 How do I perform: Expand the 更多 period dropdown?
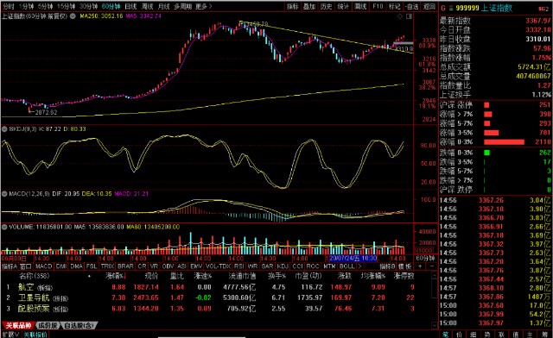pos(204,6)
